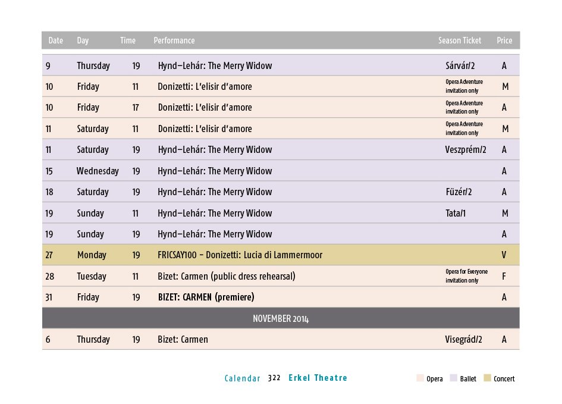Click the Opera legend color swatch
Image resolution: width=562 pixels, height=404 pixels.
point(420,378)
